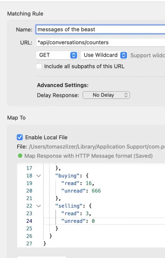Click the 'Map Response with HTTP Message format' label
165x258 pixels.
[x=88, y=156]
